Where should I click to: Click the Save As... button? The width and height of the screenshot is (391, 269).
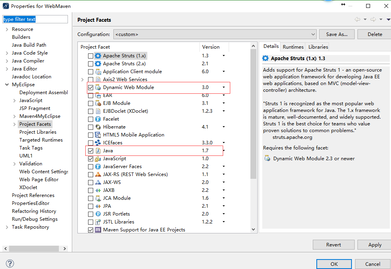point(336,34)
